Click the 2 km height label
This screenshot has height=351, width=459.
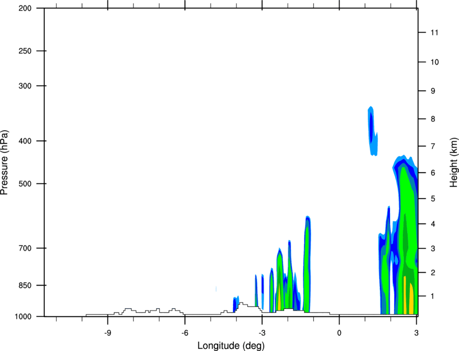click(x=433, y=273)
